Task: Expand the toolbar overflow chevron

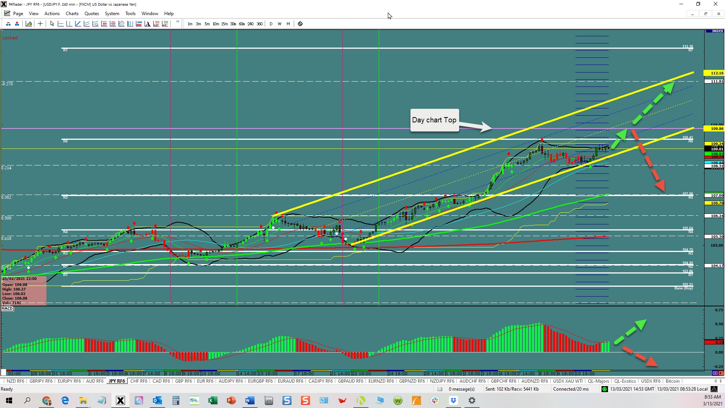Action: (177, 22)
